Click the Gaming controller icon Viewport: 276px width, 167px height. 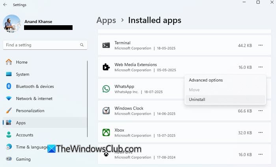(x=9, y=159)
